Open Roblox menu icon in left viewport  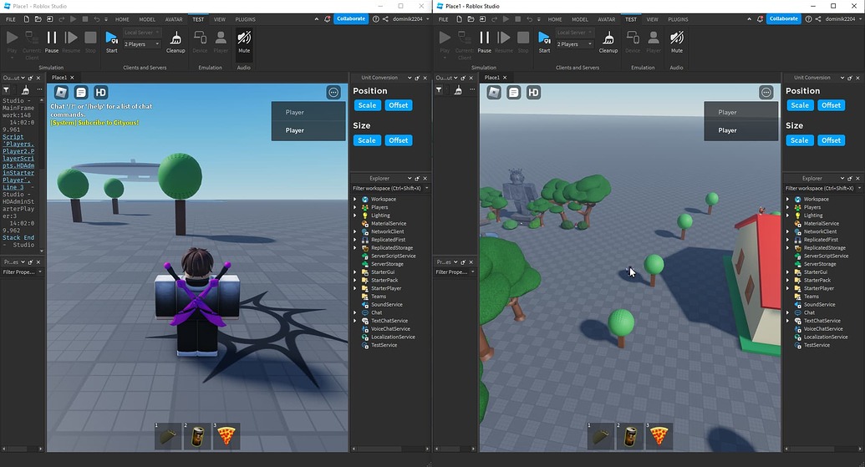tap(61, 92)
